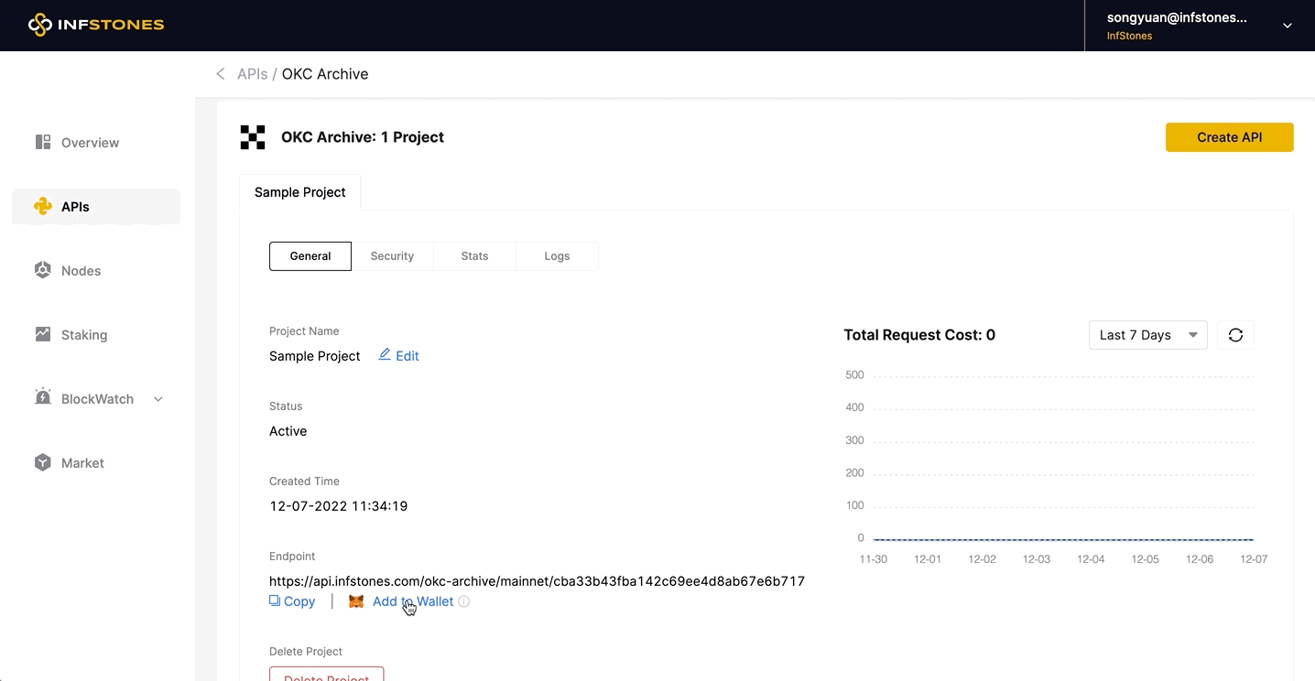The width and height of the screenshot is (1315, 681).
Task: Switch to the Logs tab
Action: point(557,256)
